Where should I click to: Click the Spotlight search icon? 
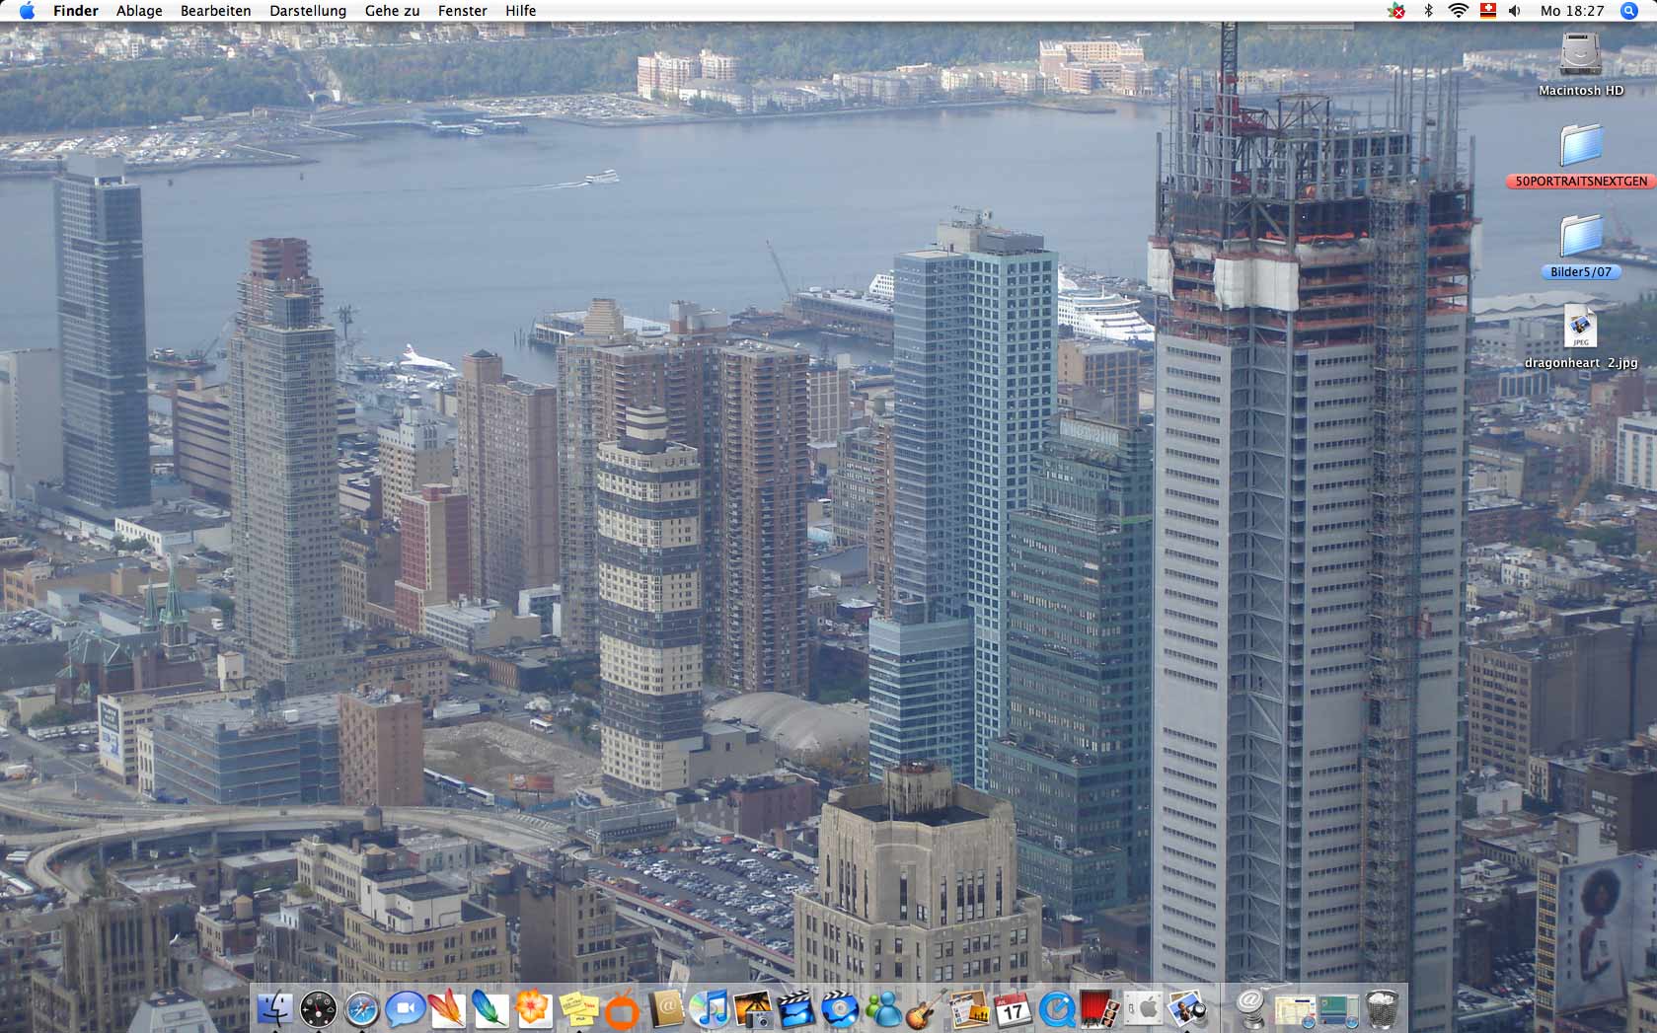click(x=1629, y=11)
